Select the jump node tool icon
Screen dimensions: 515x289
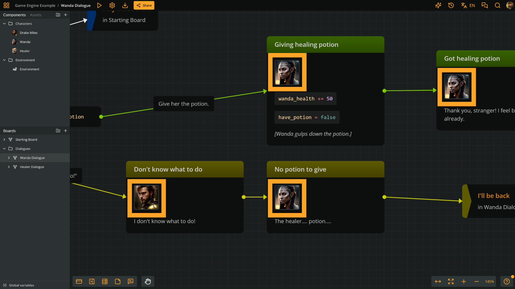tap(92, 282)
